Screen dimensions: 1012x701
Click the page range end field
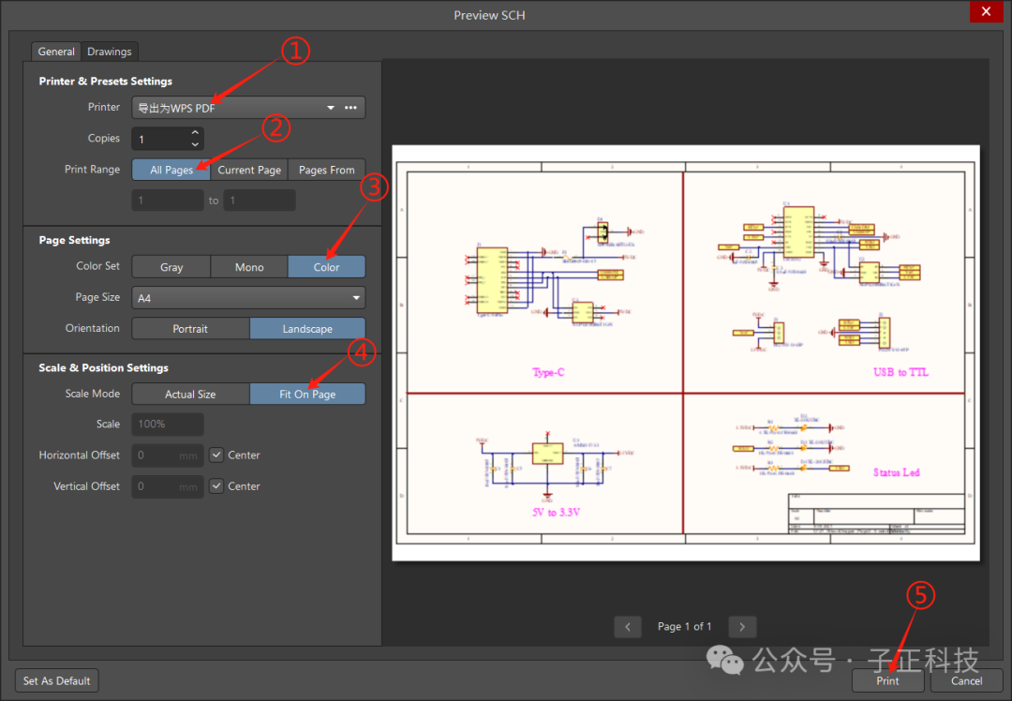tap(260, 201)
